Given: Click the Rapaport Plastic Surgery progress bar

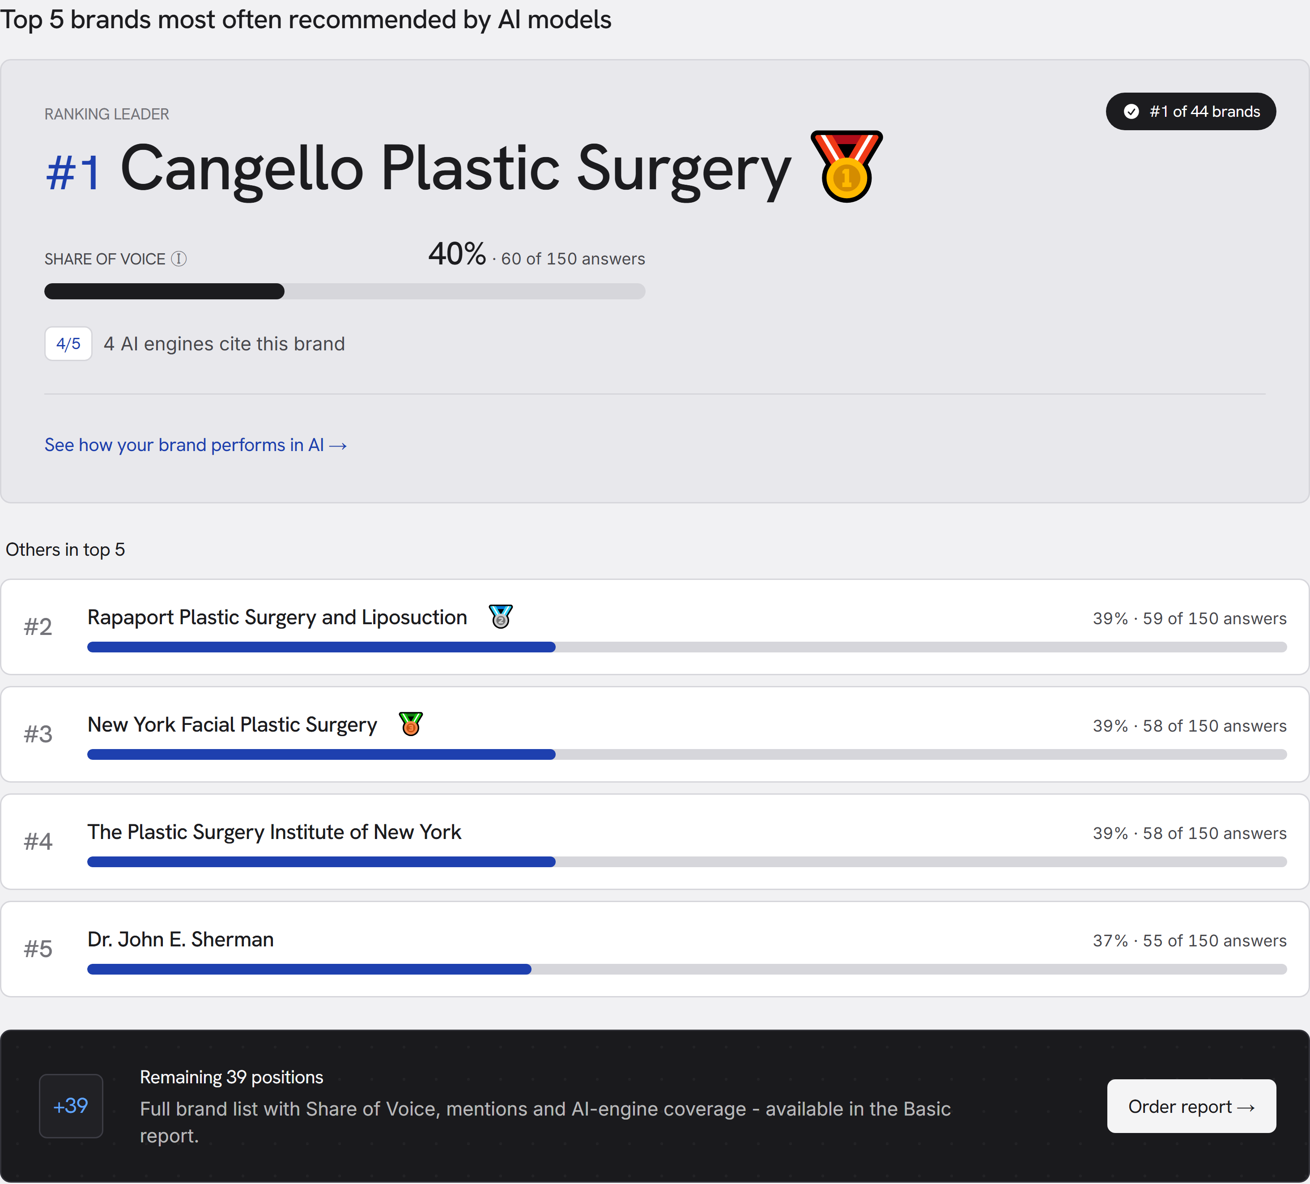Looking at the screenshot, I should click(x=687, y=647).
